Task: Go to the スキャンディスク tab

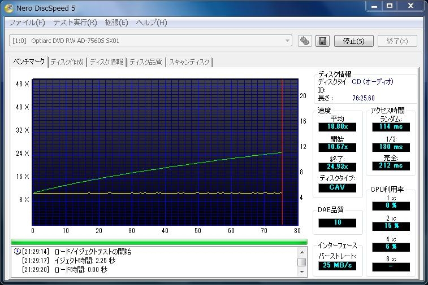Action: (x=189, y=62)
